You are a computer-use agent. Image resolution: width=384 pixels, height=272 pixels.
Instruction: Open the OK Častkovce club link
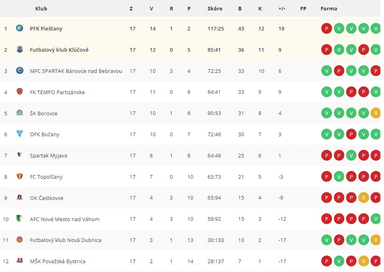coord(46,198)
